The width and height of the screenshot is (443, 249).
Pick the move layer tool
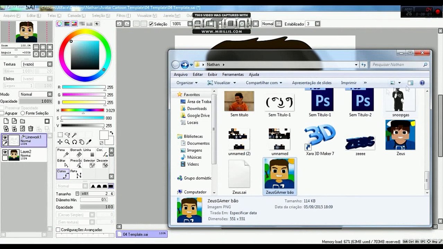(x=60, y=142)
